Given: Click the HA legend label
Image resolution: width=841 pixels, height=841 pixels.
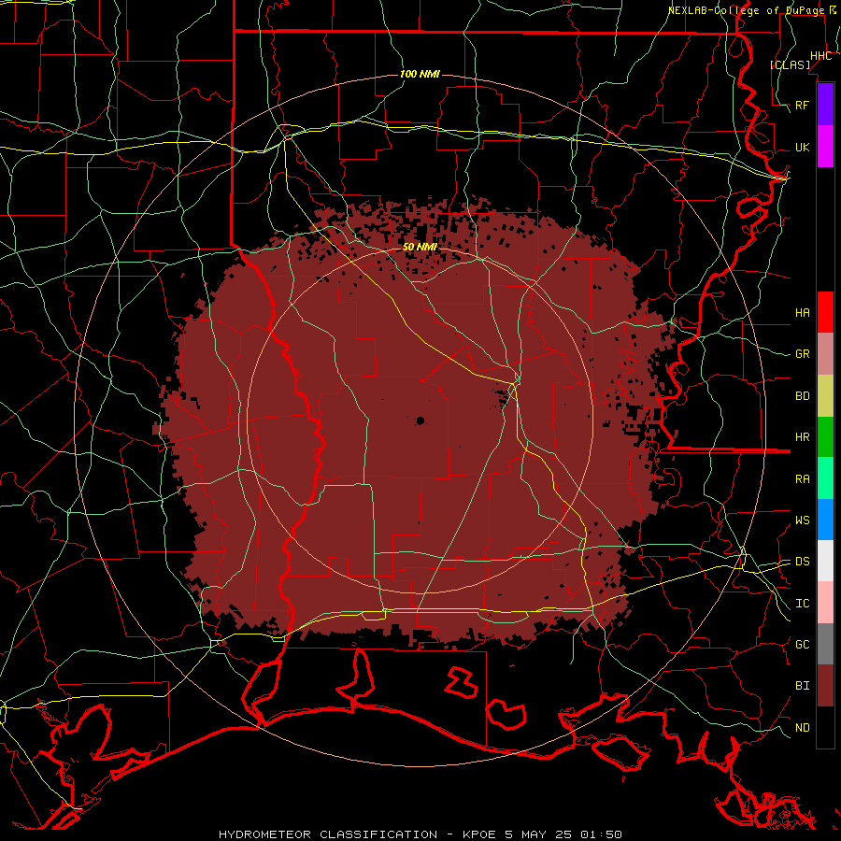Looking at the screenshot, I should (803, 312).
